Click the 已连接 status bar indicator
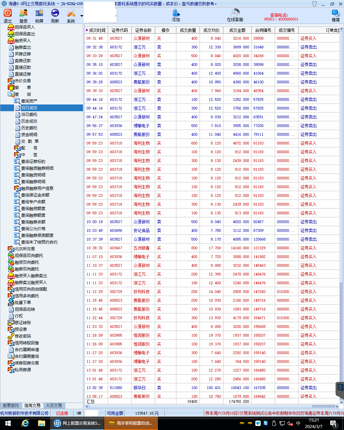Screen dimensions: 344x430 (x=62, y=413)
